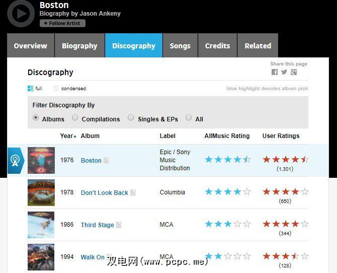
Task: Switch to full discography view icon
Action: pyautogui.click(x=30, y=88)
